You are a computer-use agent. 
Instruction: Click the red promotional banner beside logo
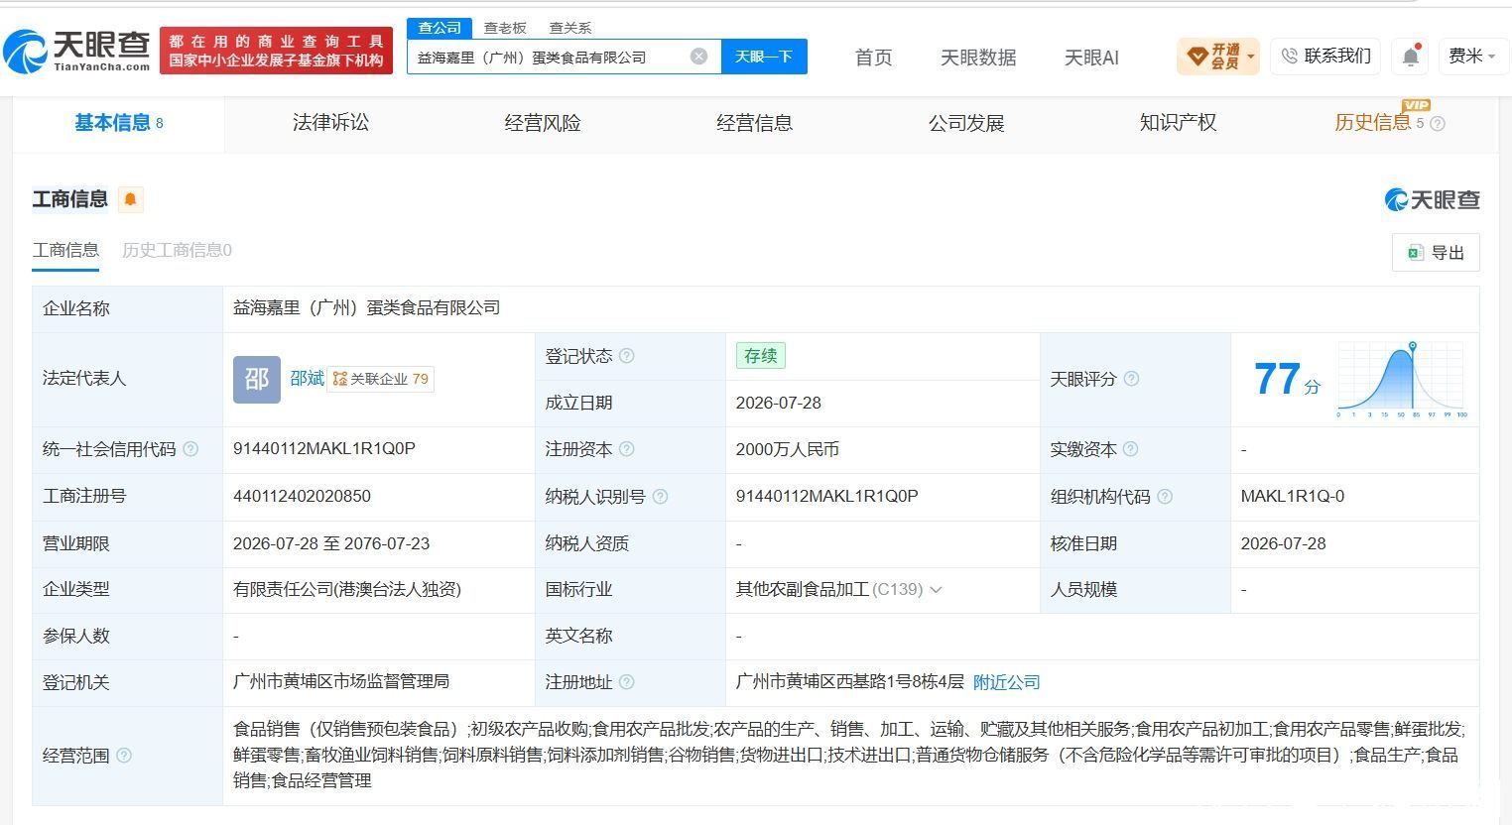pos(277,51)
